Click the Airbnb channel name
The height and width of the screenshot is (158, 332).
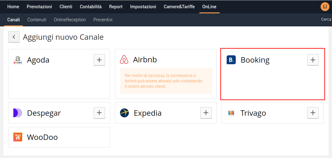(x=145, y=59)
